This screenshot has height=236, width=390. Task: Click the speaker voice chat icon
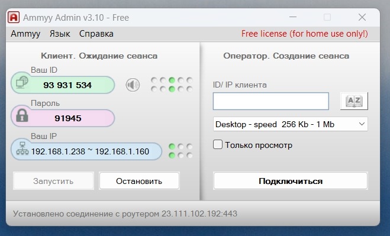click(x=133, y=85)
